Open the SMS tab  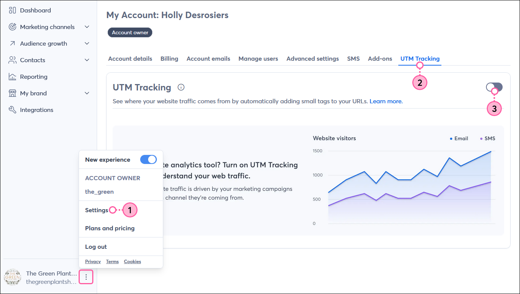point(353,59)
